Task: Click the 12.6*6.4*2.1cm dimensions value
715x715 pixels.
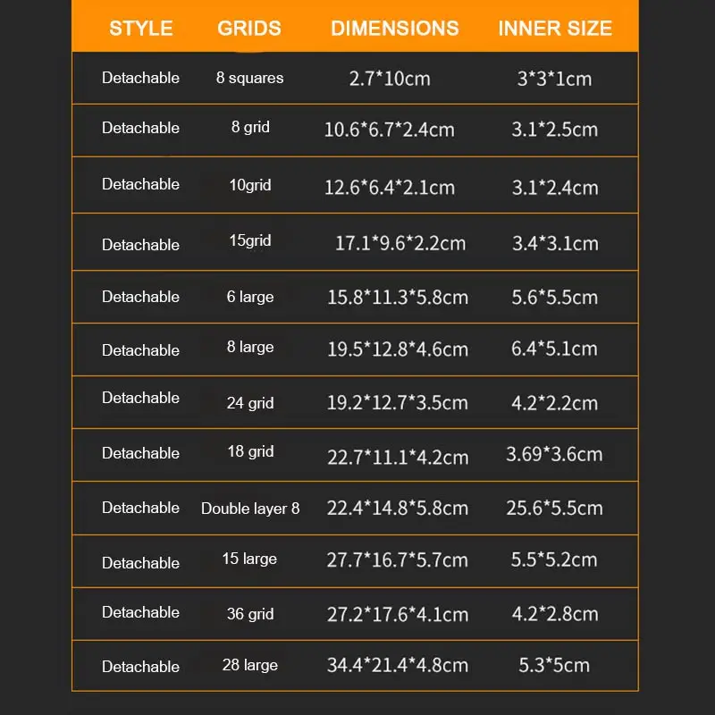Action: click(390, 188)
